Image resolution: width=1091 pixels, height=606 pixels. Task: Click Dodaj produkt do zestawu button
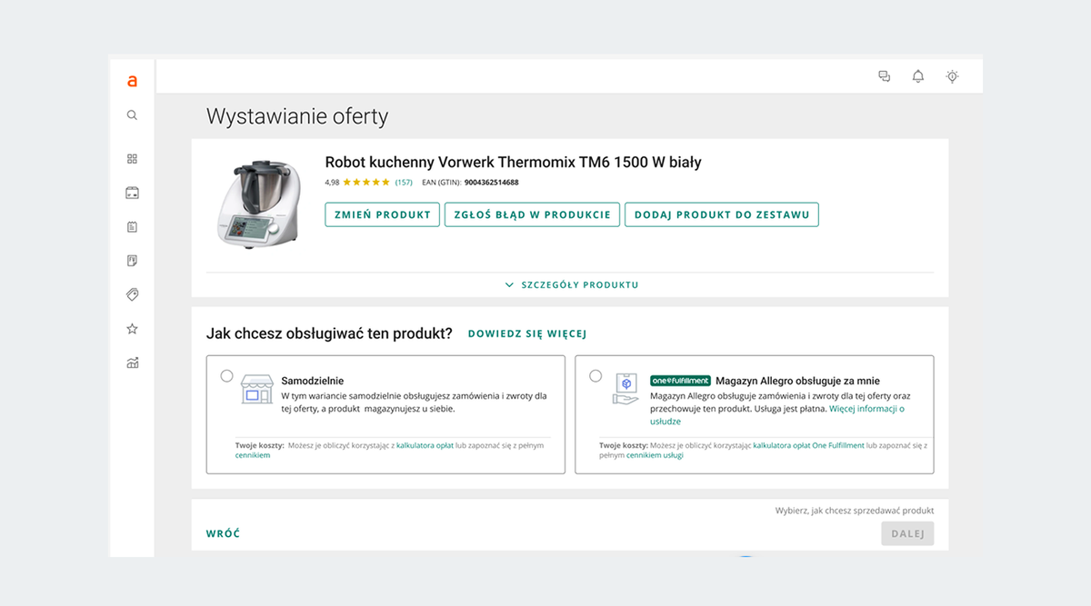pyautogui.click(x=721, y=214)
